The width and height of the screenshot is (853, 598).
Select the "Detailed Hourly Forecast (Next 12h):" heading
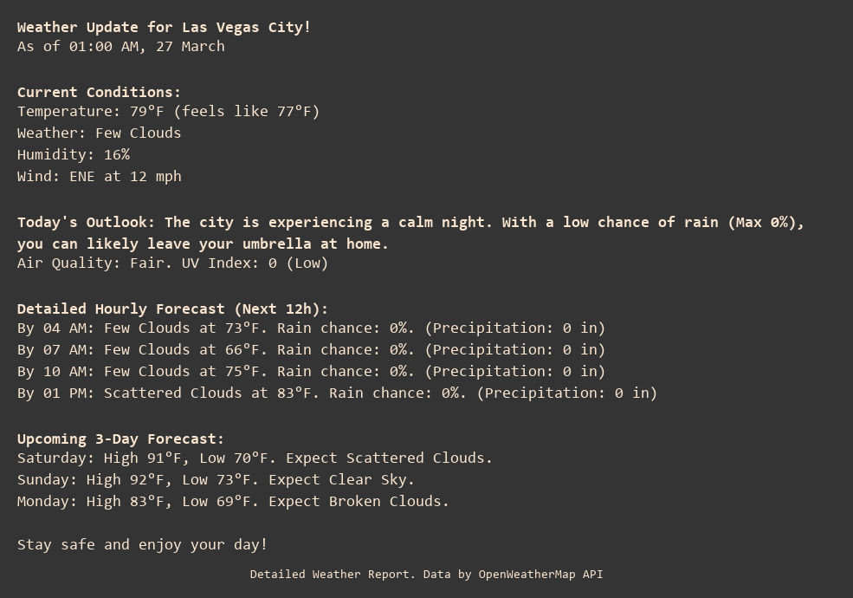172,309
